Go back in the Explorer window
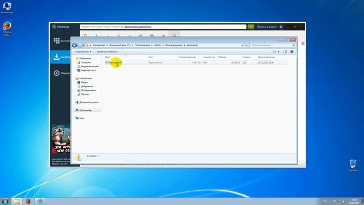 (x=75, y=45)
